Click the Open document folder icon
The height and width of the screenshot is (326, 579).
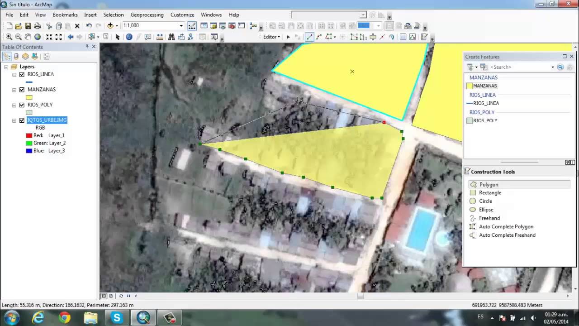coord(19,26)
